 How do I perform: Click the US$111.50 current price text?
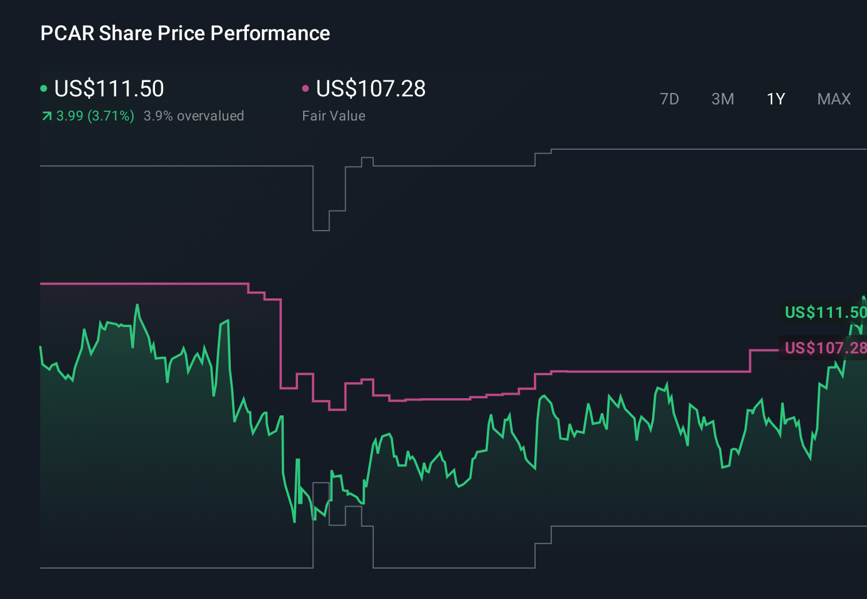pyautogui.click(x=109, y=88)
